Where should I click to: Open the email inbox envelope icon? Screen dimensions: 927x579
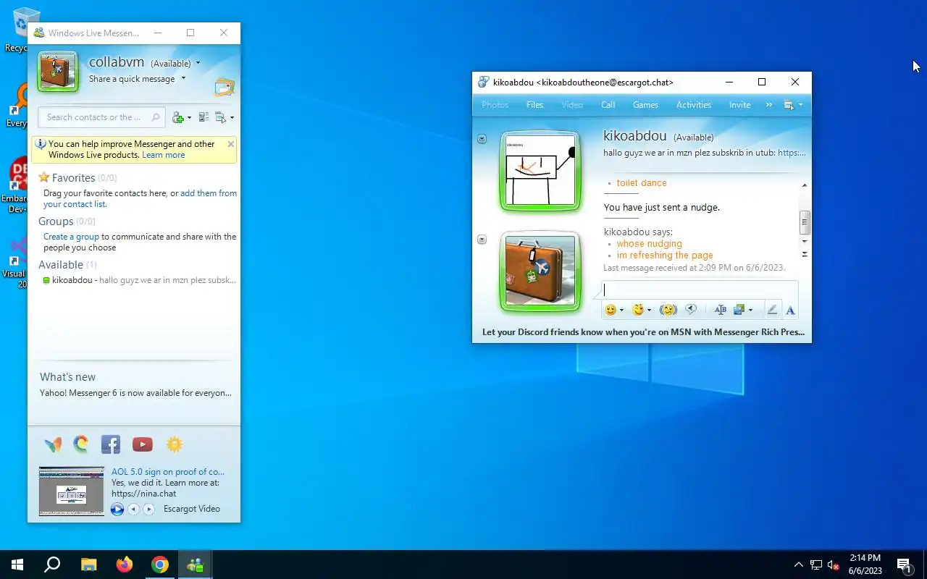pyautogui.click(x=225, y=88)
